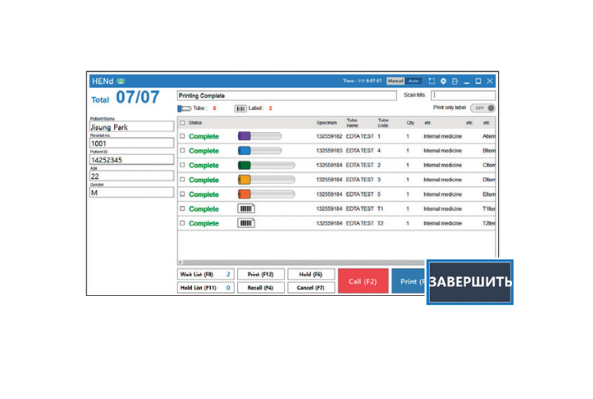
Task: Click the barcode label icon in T2 row
Action: [247, 223]
